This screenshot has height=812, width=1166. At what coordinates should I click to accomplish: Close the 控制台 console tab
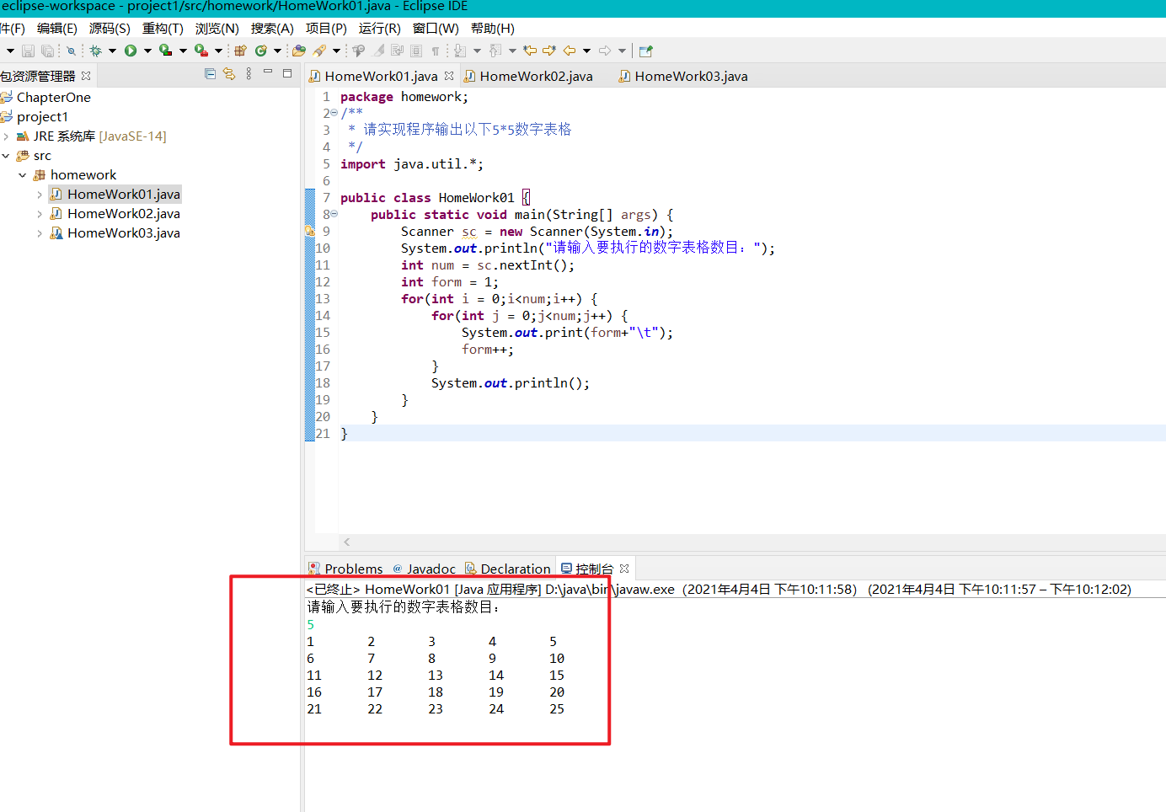[x=624, y=569]
